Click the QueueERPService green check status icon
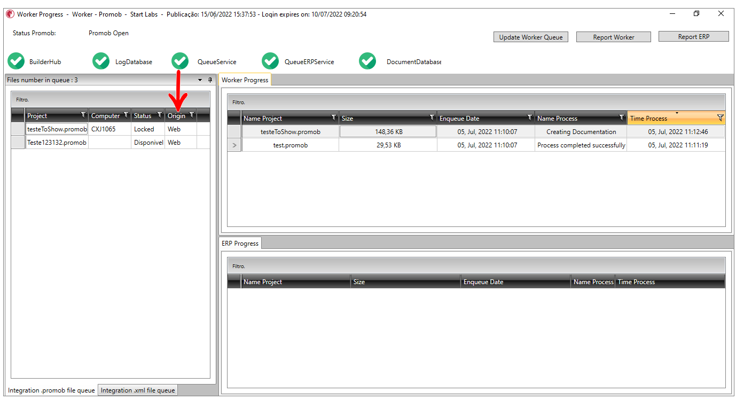Image resolution: width=736 pixels, height=400 pixels. 270,61
